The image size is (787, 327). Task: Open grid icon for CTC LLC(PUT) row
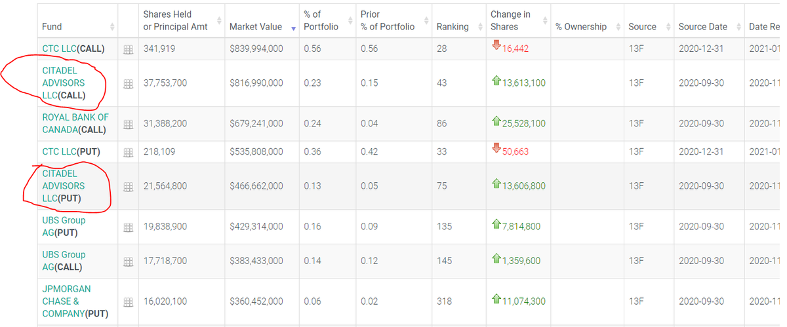pyautogui.click(x=129, y=152)
